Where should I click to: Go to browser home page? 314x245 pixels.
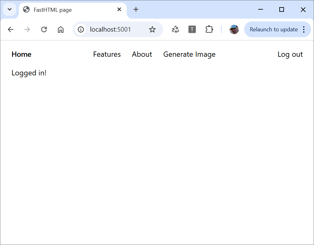[x=61, y=29]
